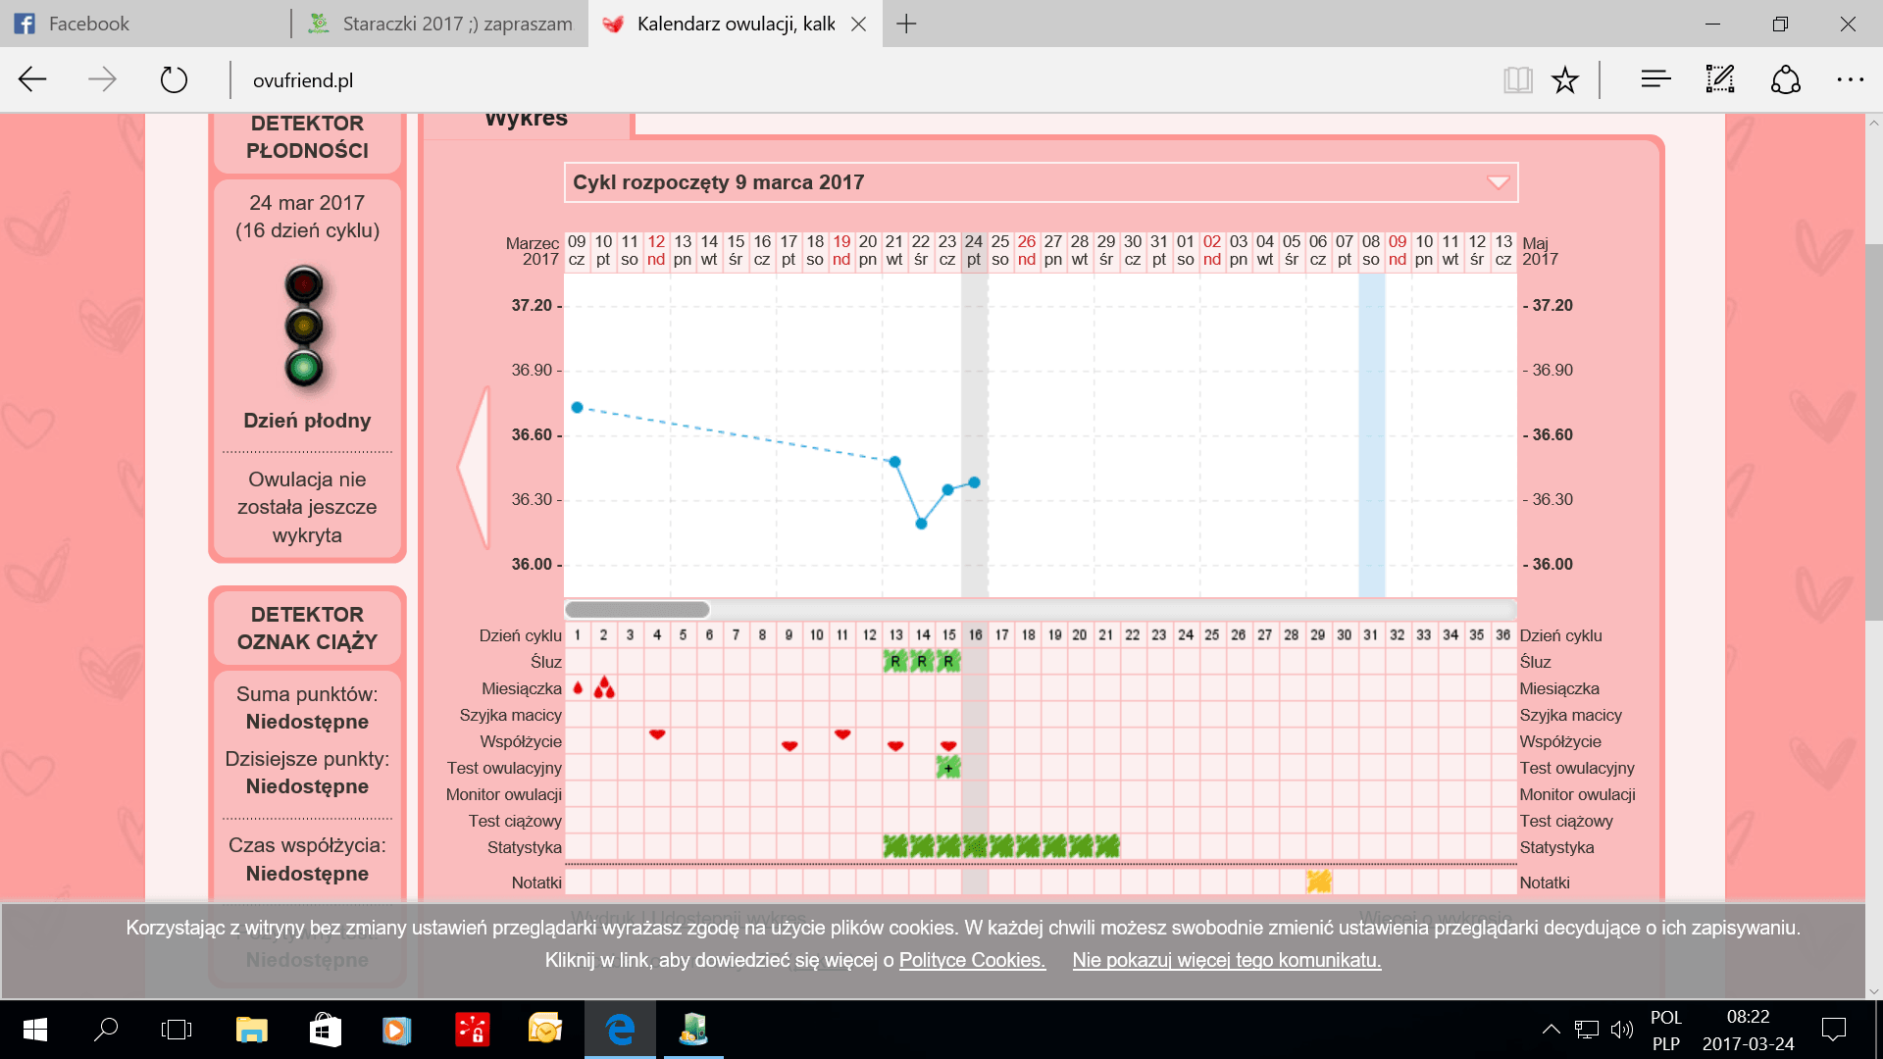Open the Polityce Cookies link
Screen dimensions: 1883x1059
point(972,960)
